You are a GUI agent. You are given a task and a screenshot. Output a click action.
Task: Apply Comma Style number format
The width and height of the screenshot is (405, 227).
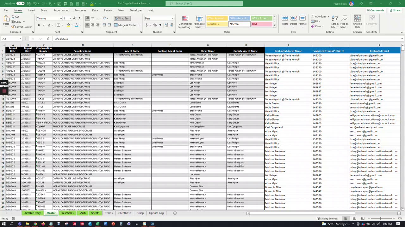tap(160, 25)
